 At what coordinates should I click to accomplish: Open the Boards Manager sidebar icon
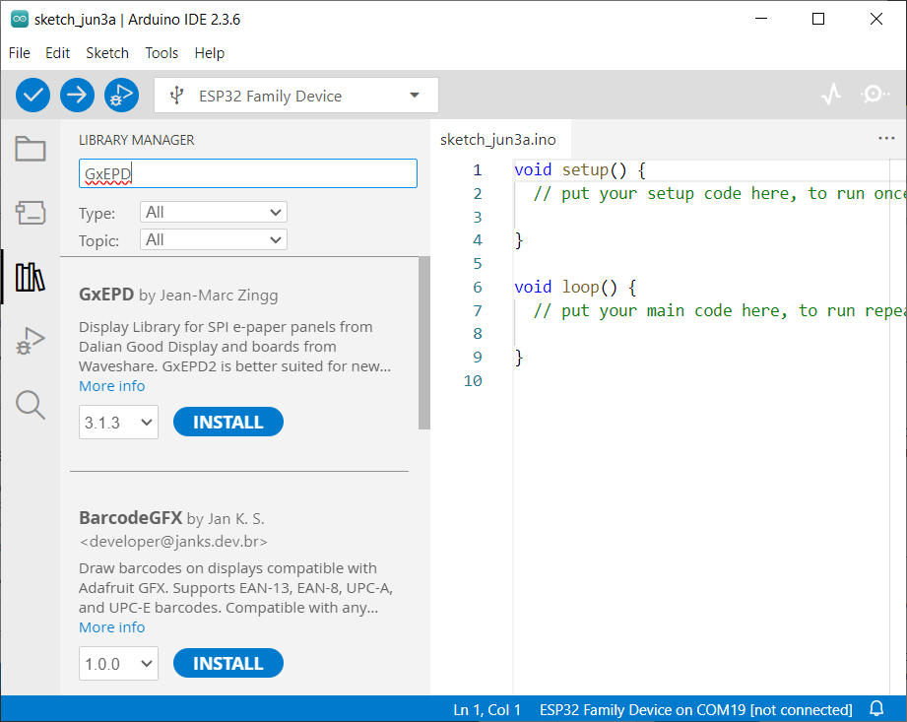click(x=31, y=213)
